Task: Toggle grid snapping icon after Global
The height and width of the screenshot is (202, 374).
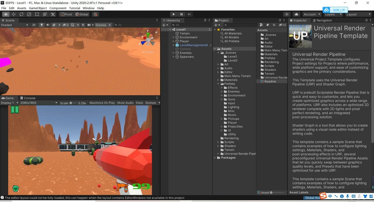Action: click(95, 14)
